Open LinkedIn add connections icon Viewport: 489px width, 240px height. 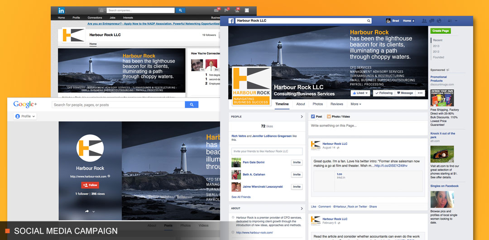(x=237, y=10)
